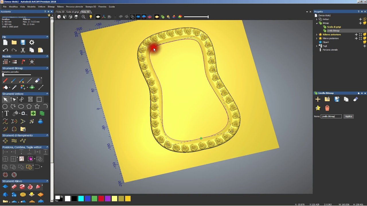Expand the Fogli tree node
The height and width of the screenshot is (206, 367).
point(317,46)
